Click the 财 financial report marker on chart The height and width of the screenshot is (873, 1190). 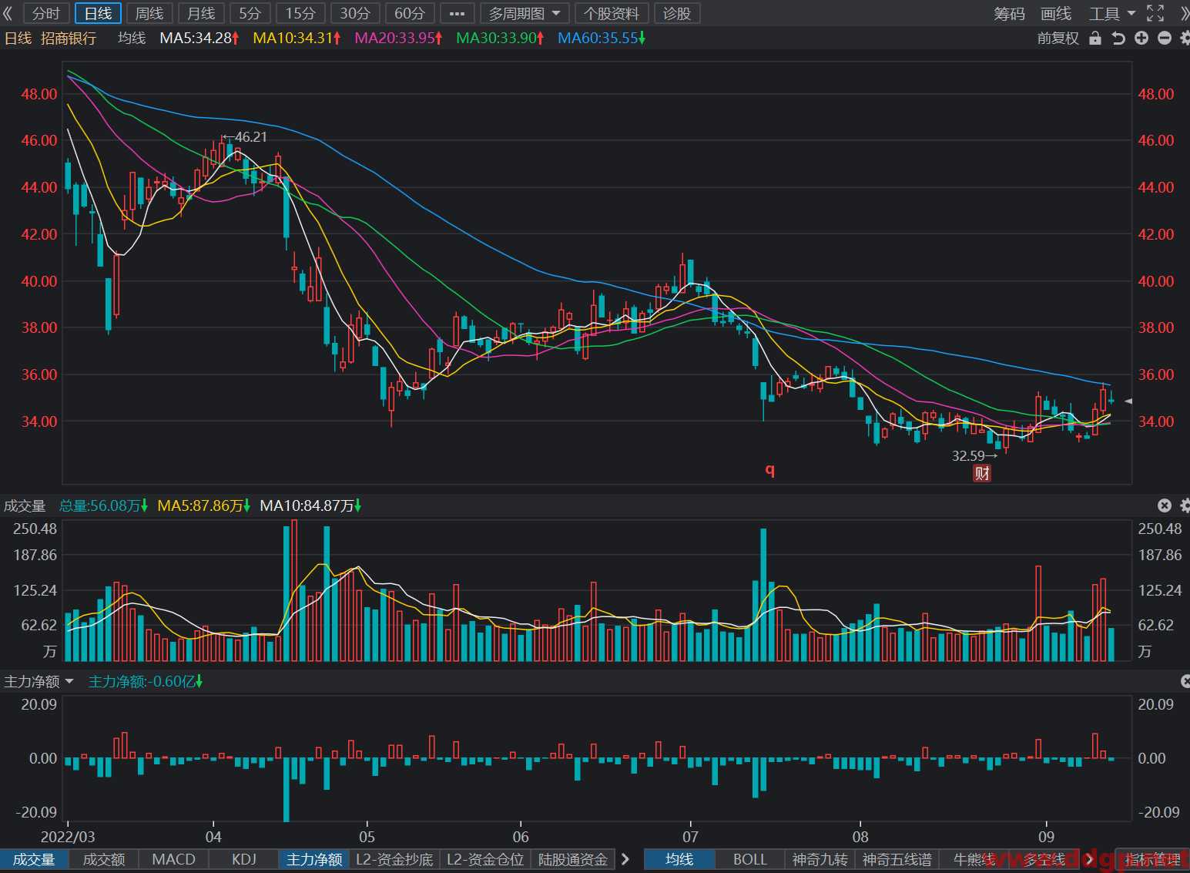coord(982,473)
